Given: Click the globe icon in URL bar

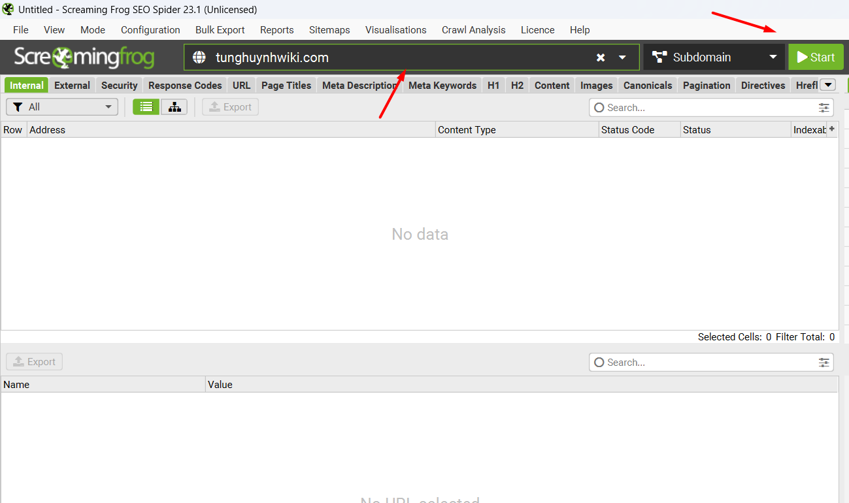Looking at the screenshot, I should (199, 57).
